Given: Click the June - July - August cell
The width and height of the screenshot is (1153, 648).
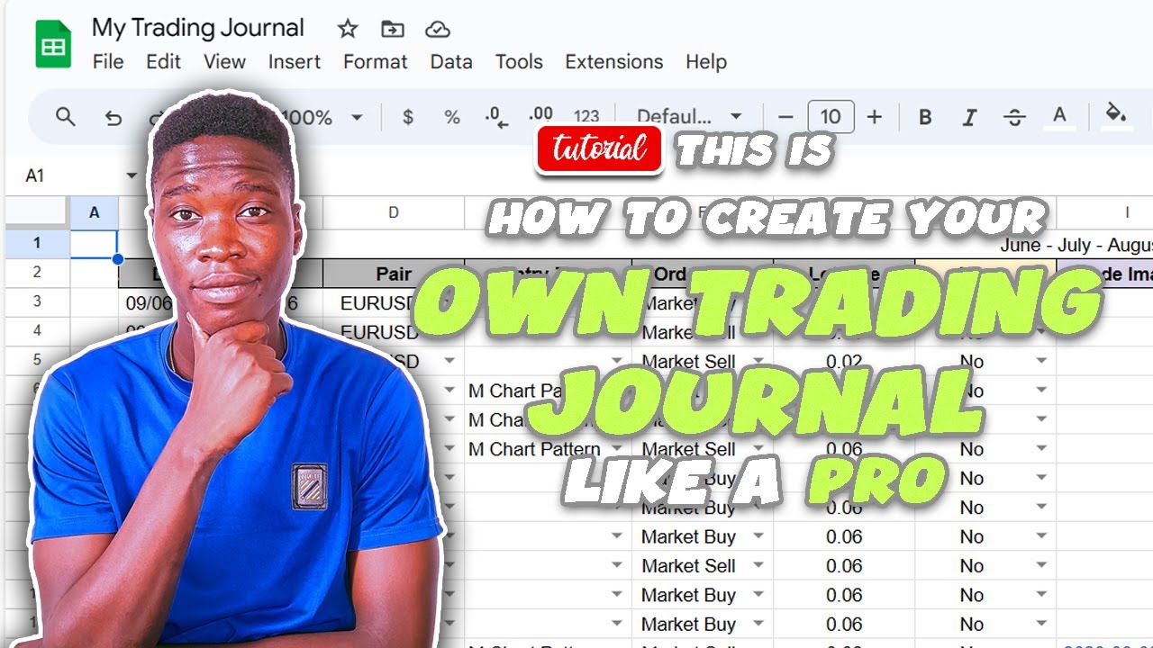Looking at the screenshot, I should pyautogui.click(x=1076, y=245).
